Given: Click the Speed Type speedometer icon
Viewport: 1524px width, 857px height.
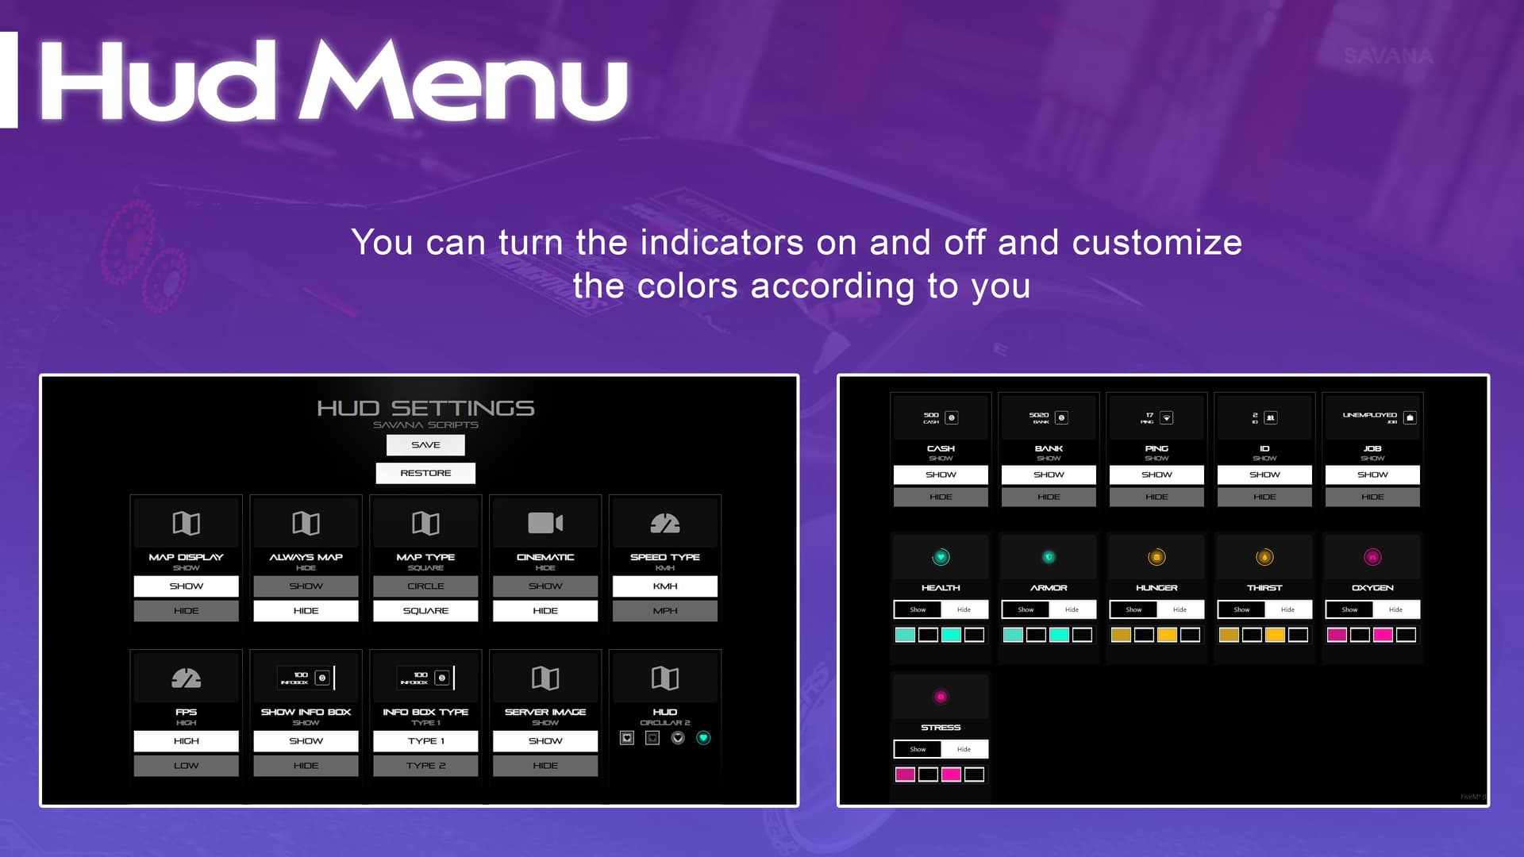Looking at the screenshot, I should (x=665, y=523).
